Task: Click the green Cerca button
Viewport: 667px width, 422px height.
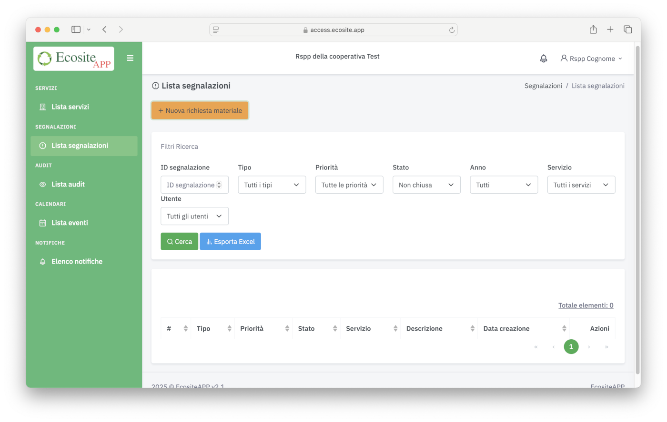Action: click(179, 242)
